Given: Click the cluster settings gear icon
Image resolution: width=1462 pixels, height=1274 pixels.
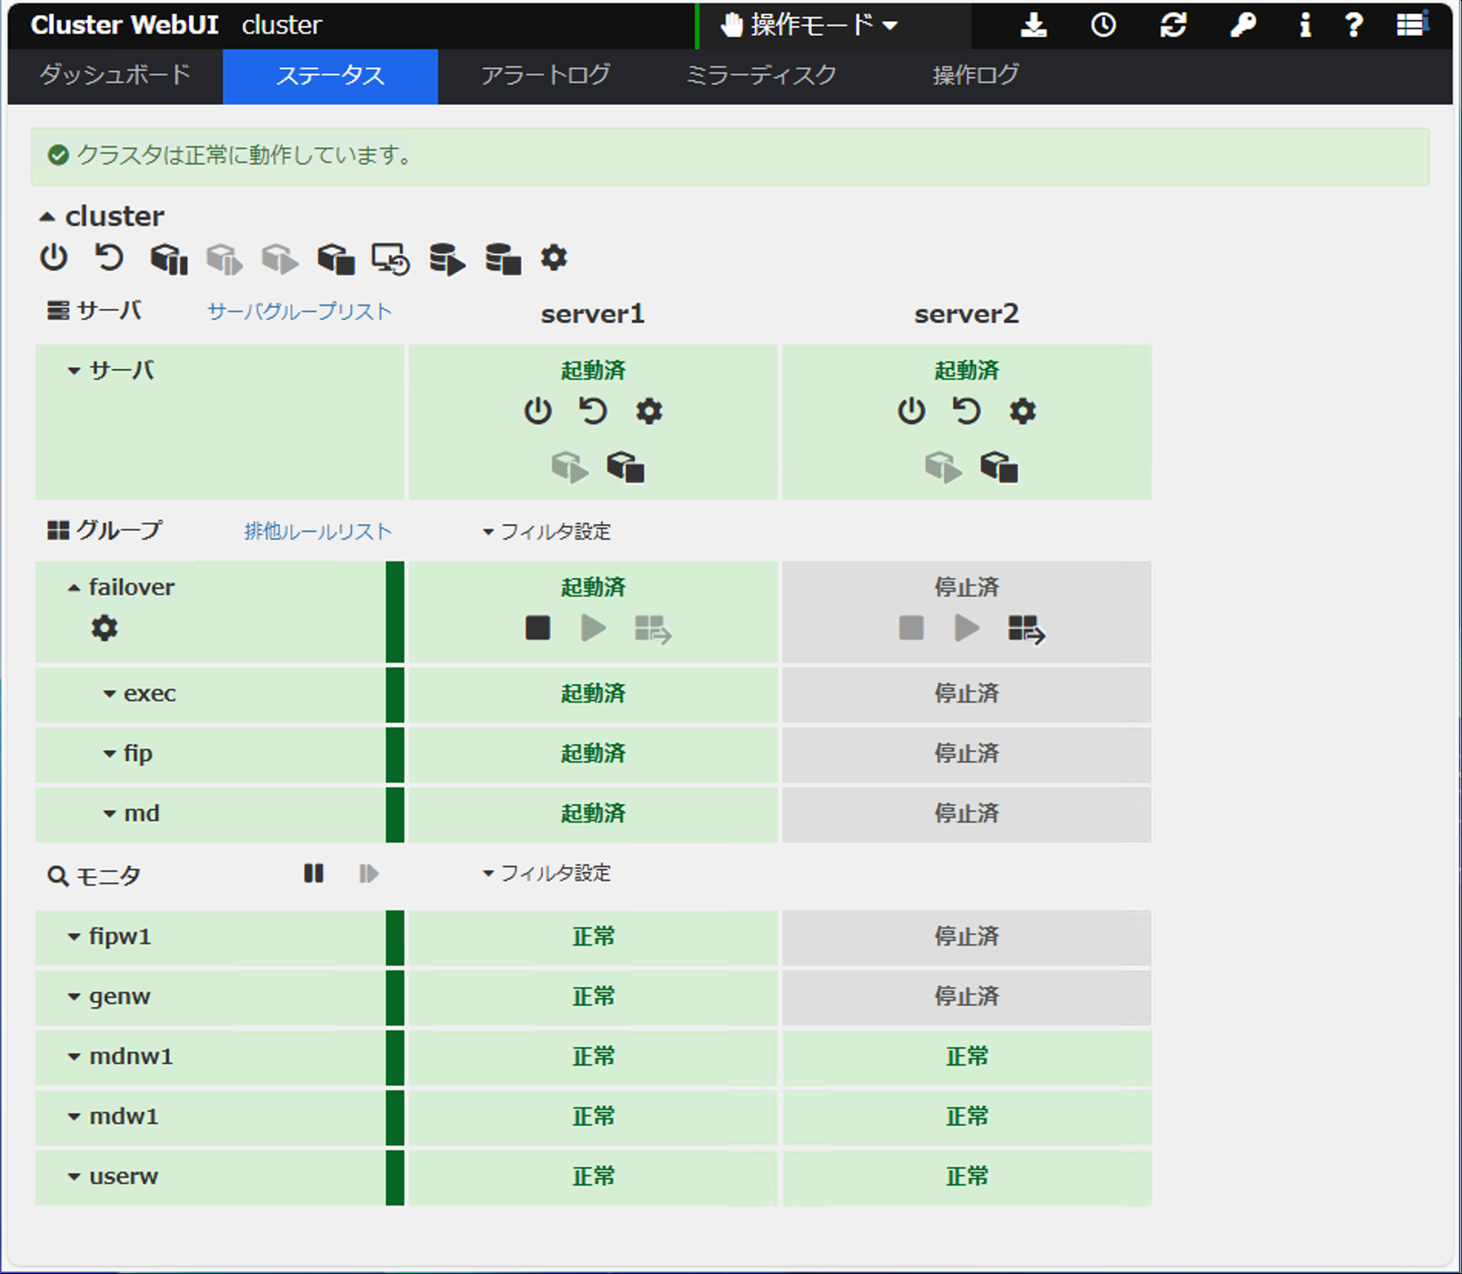Looking at the screenshot, I should coord(553,258).
